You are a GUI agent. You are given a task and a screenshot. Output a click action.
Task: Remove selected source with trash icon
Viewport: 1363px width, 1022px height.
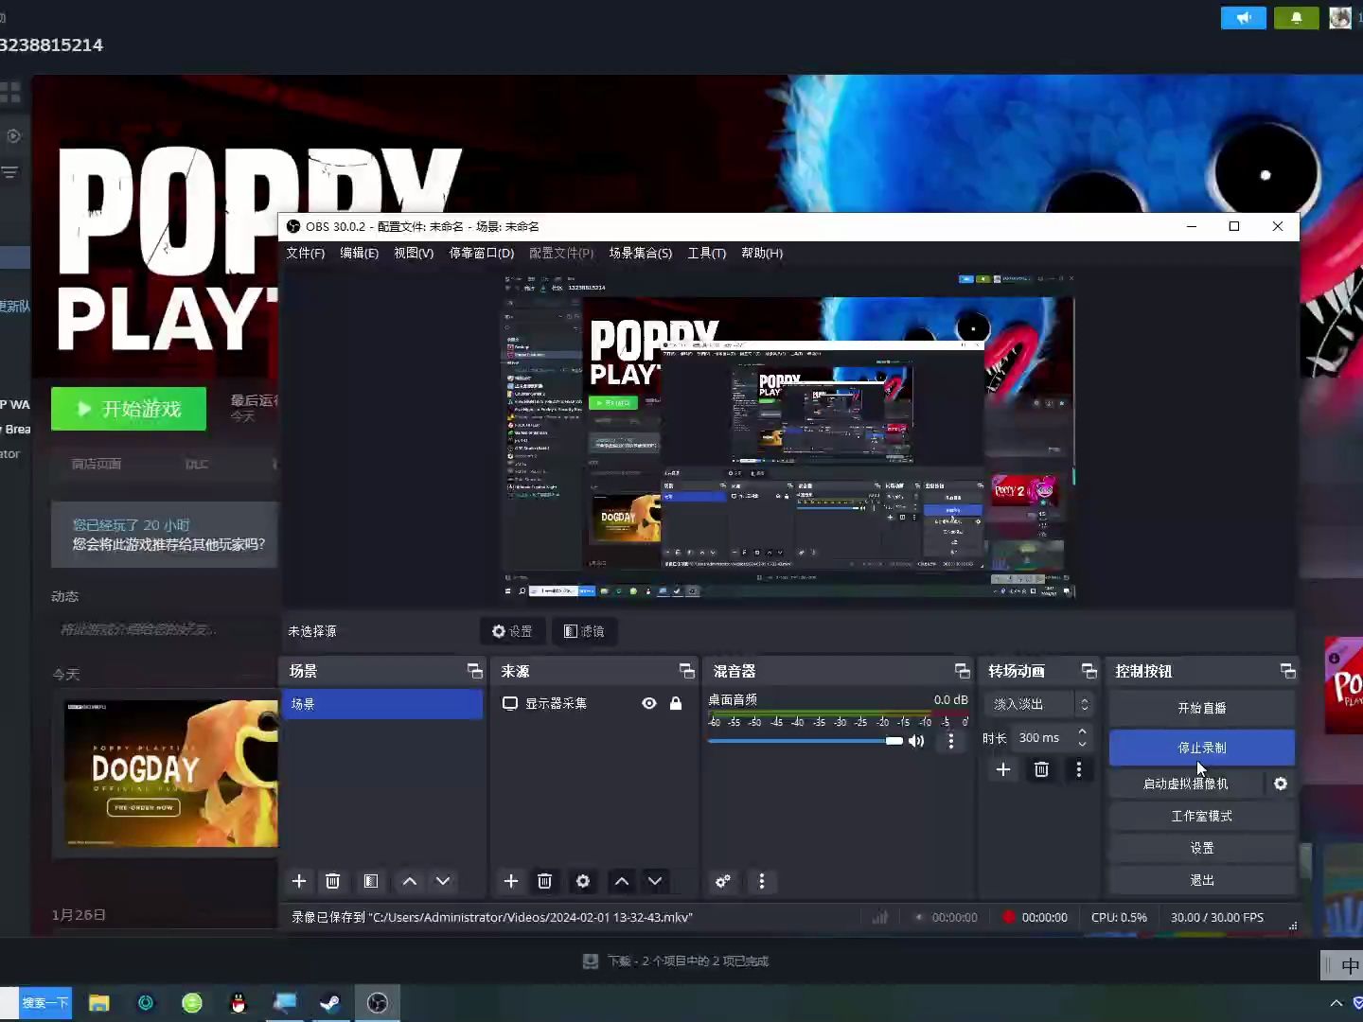(x=545, y=881)
